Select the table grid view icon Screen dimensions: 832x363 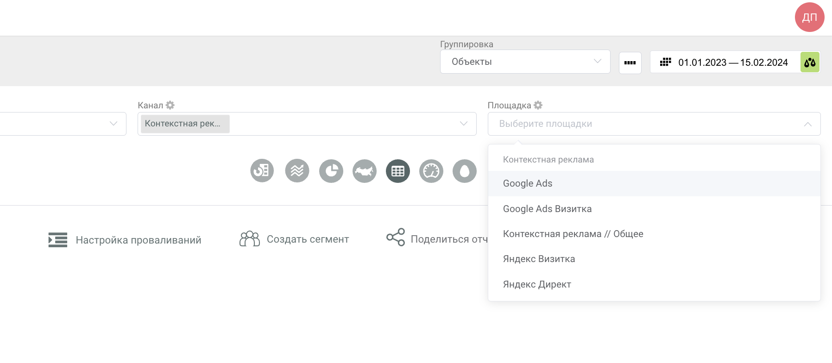398,171
